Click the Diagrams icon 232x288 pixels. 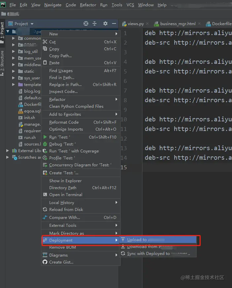[x=45, y=255]
